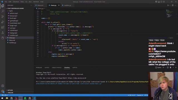Select the chaos.py editor tab
The height and width of the screenshot is (100, 178).
pyautogui.click(x=53, y=5)
